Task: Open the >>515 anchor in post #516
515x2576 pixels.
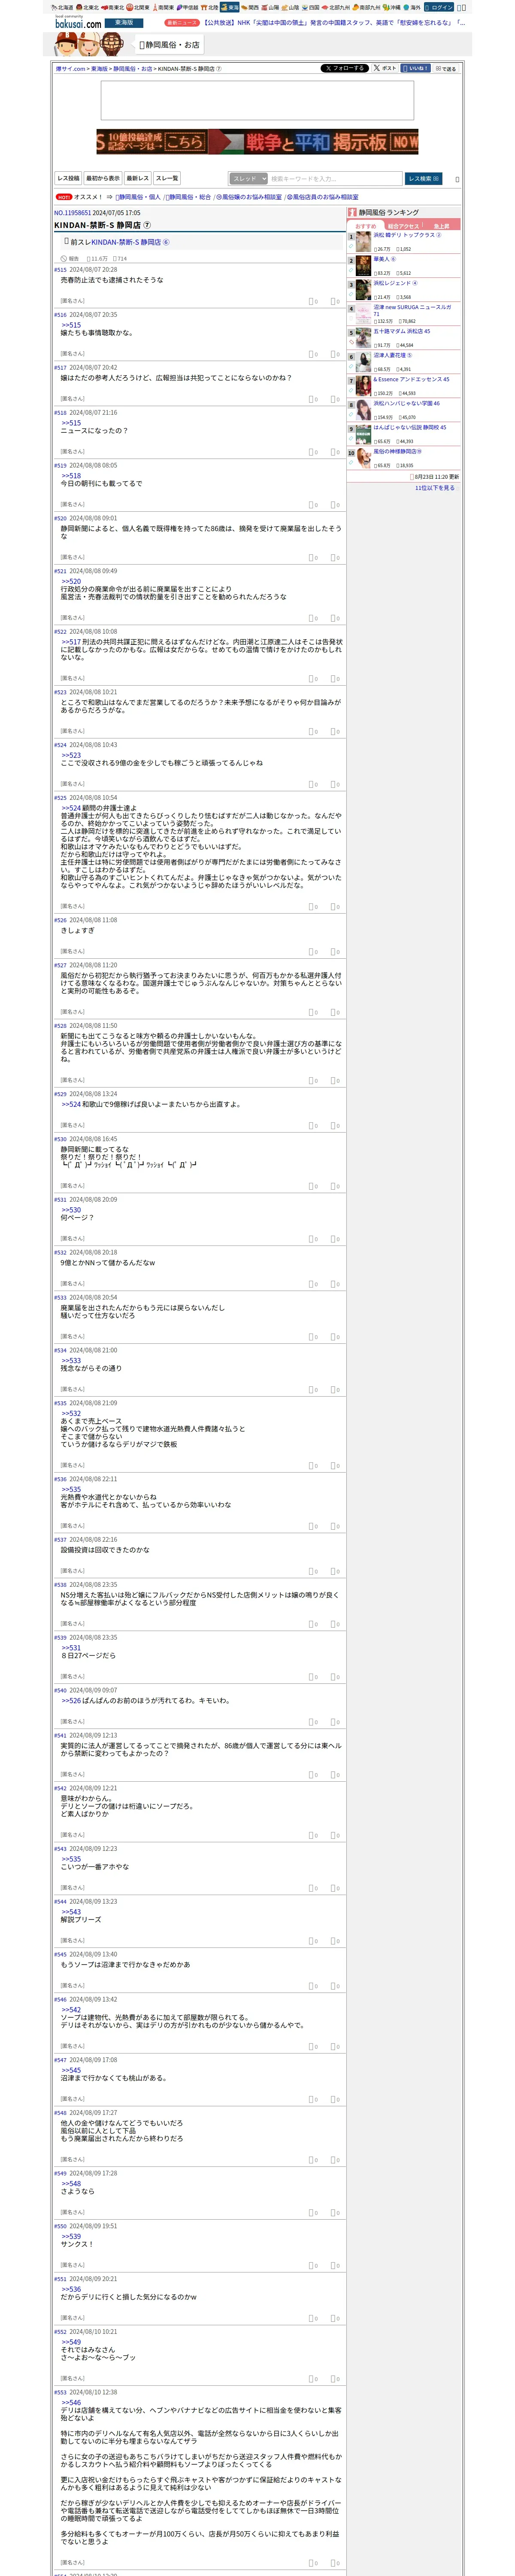Action: [71, 325]
